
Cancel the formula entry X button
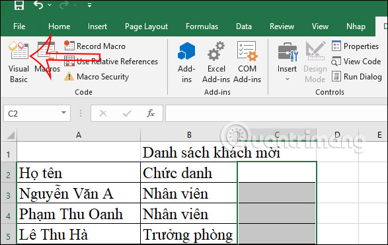pyautogui.click(x=103, y=114)
